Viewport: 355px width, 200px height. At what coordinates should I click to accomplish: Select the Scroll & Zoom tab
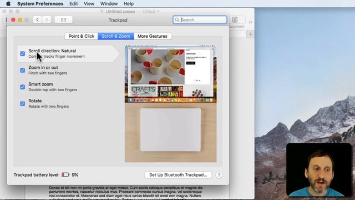(x=116, y=36)
